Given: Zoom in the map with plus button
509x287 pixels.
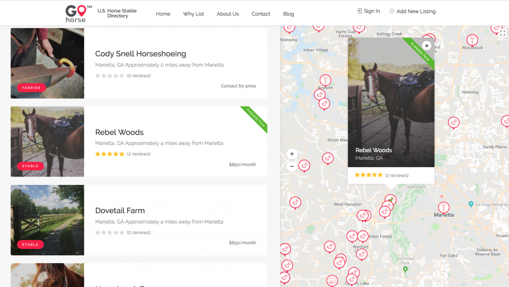Looking at the screenshot, I should pos(292,154).
